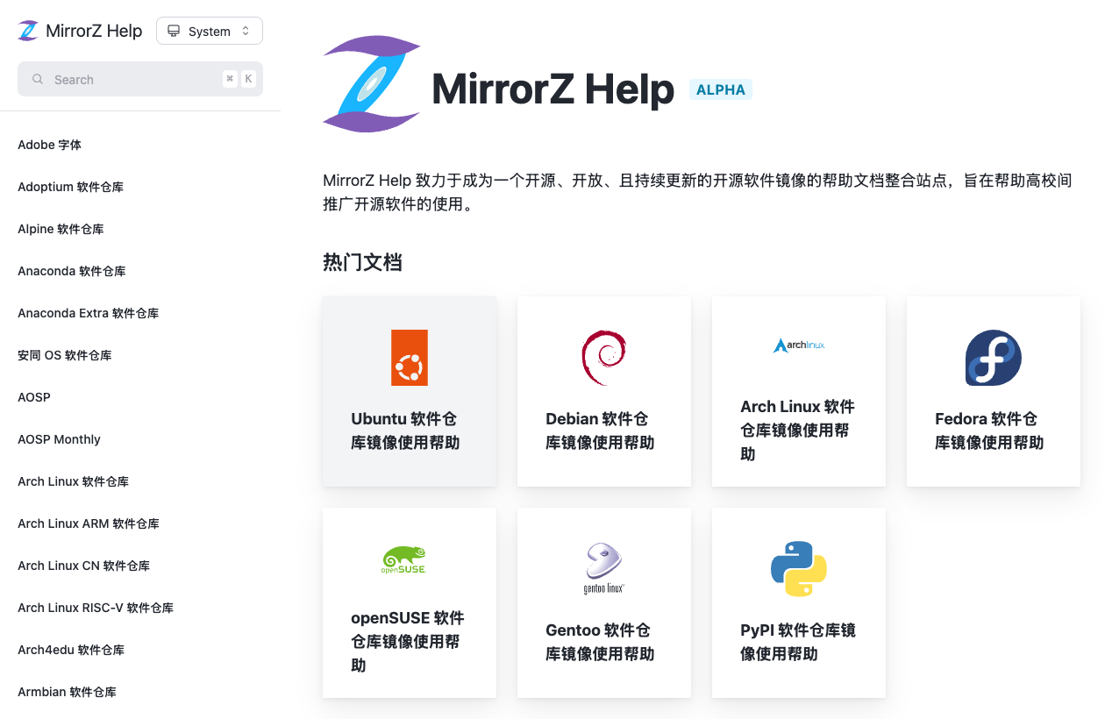The image size is (1105, 719).
Task: Open Arch Linux ARM 软件仓库 link
Action: (x=89, y=523)
